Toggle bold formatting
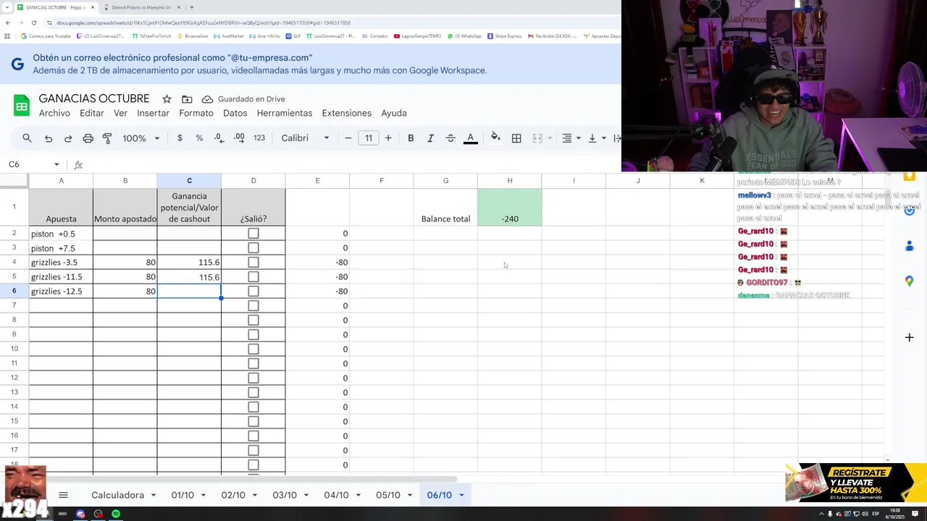This screenshot has width=927, height=521. [411, 138]
